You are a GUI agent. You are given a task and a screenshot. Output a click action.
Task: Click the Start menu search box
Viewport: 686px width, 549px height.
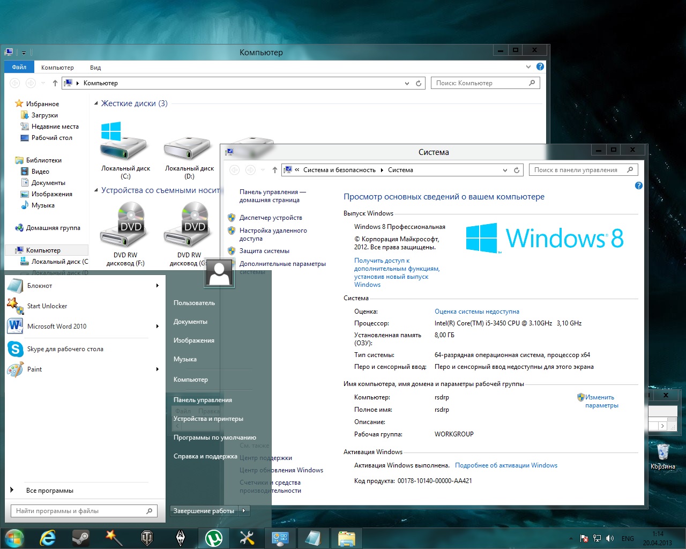point(84,511)
